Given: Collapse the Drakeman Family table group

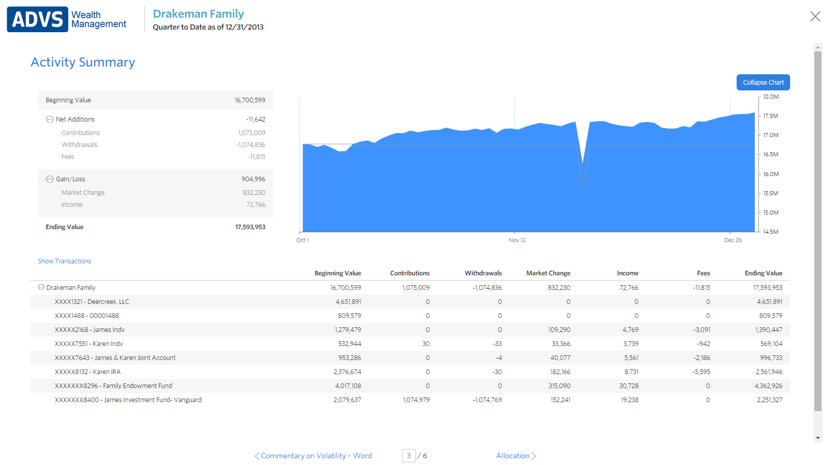Looking at the screenshot, I should 41,287.
